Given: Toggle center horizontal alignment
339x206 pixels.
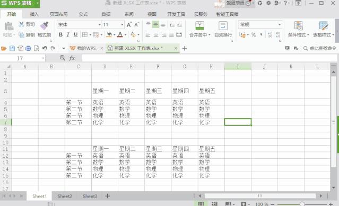Looking at the screenshot, I should pyautogui.click(x=156, y=35).
